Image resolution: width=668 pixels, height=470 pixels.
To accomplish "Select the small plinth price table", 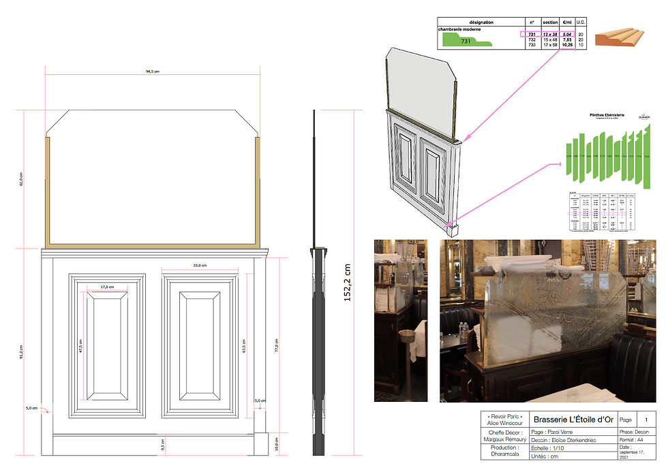I will click(x=602, y=212).
